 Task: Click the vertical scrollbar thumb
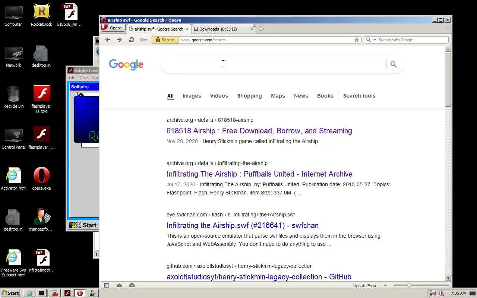(x=448, y=79)
